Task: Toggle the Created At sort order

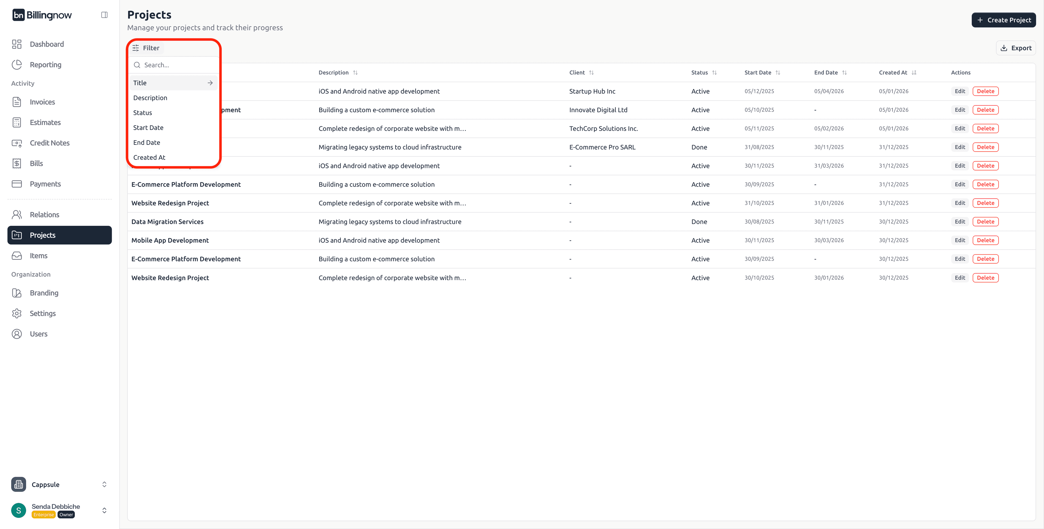Action: 914,73
